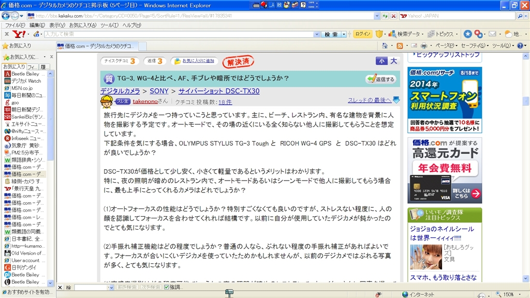This screenshot has height=298, width=530.
Task: Open the ナイスクチコミ 3 button
Action: (x=120, y=61)
